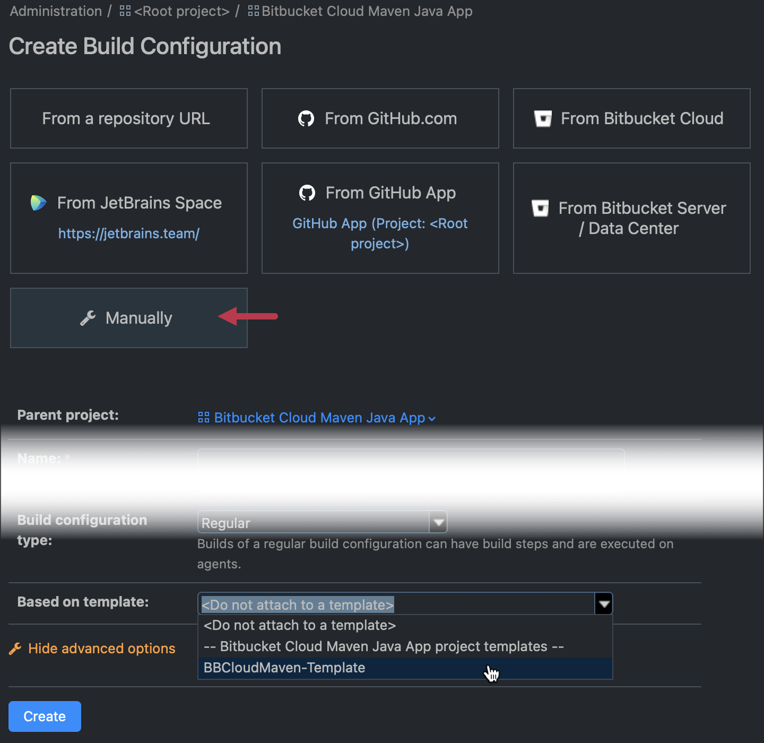Select <Do not attach to a template> list entry
764x743 pixels.
(405, 625)
